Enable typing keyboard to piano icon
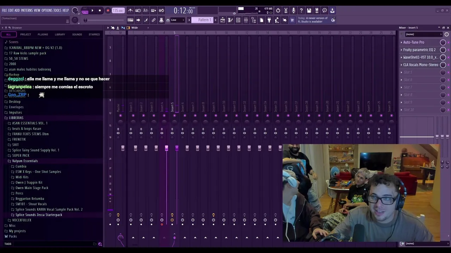The width and height of the screenshot is (451, 253). [130, 20]
